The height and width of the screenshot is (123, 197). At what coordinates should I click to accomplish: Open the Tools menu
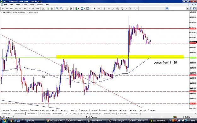32,4
